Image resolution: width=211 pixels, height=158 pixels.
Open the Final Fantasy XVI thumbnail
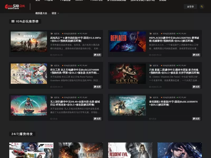(x=81, y=150)
